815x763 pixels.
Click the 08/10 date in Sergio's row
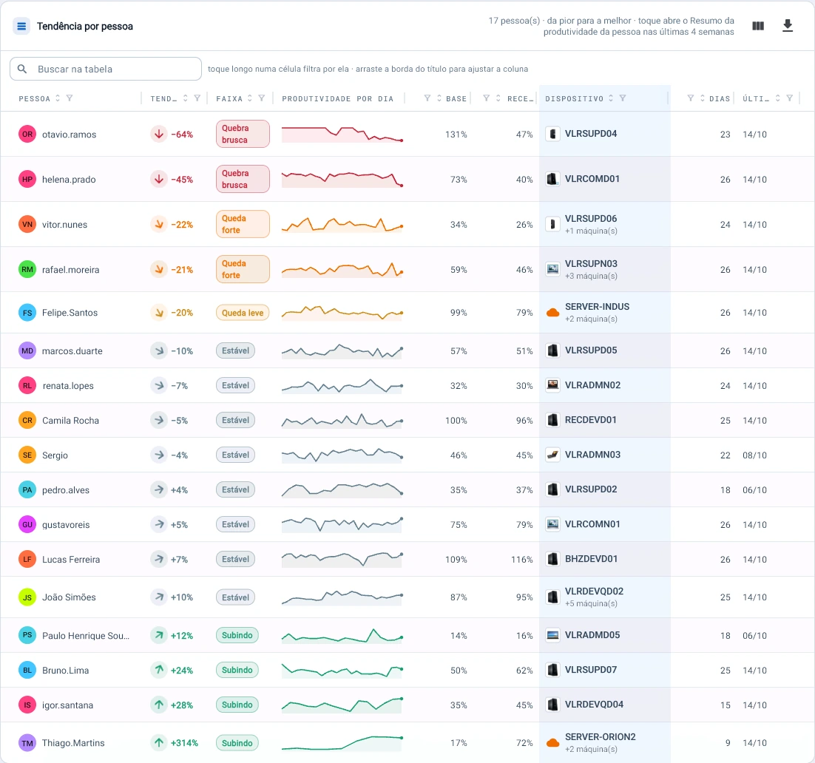pos(754,455)
